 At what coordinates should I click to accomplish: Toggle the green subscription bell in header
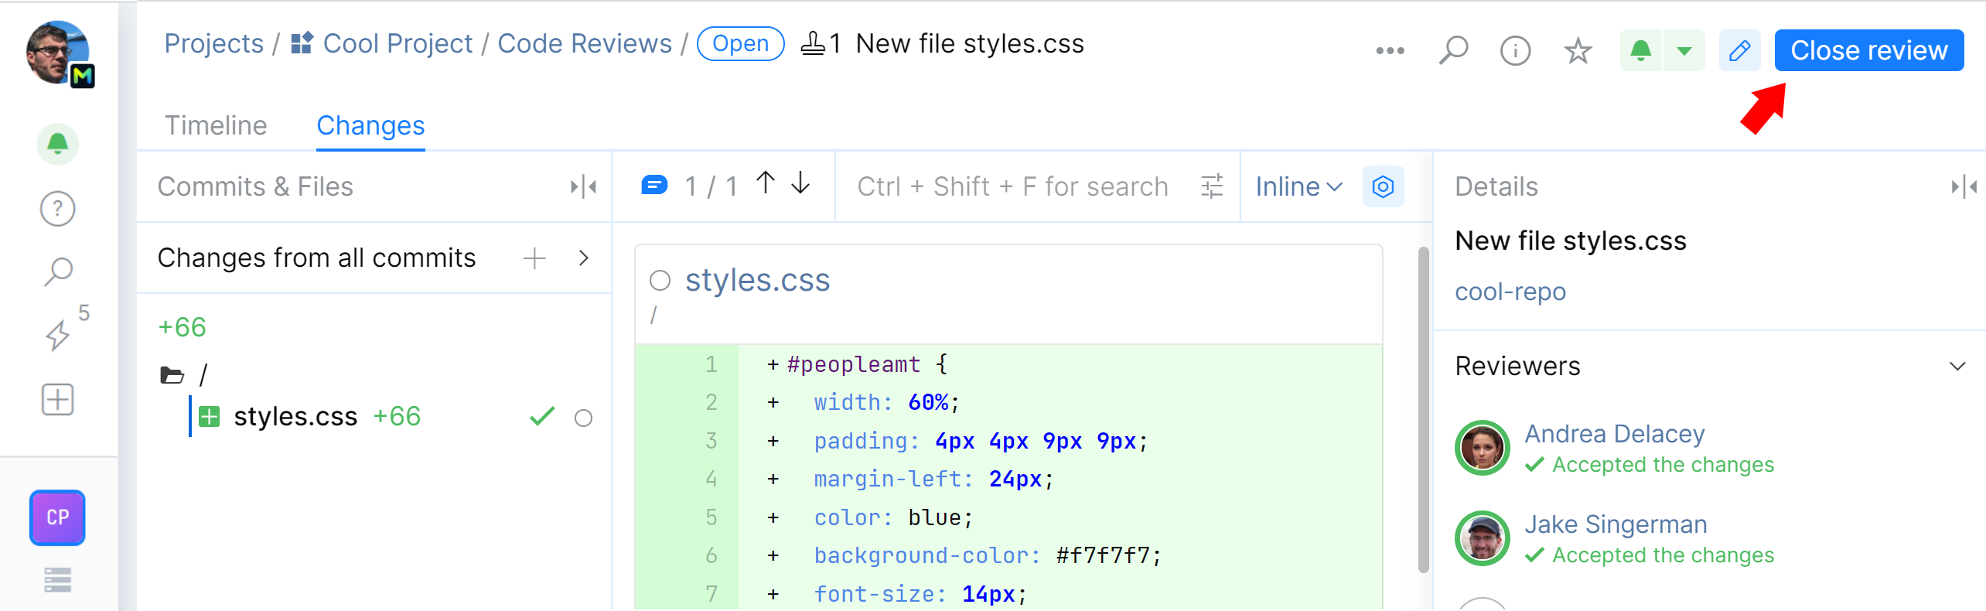point(1641,51)
